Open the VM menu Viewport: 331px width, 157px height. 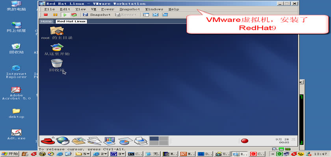click(x=93, y=9)
